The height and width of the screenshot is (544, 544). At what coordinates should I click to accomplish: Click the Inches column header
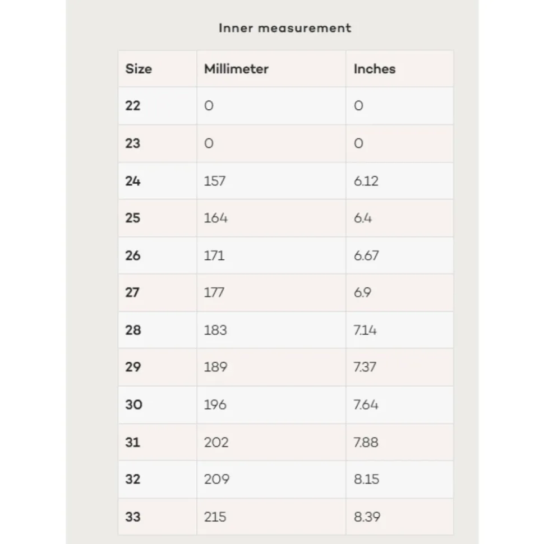375,69
